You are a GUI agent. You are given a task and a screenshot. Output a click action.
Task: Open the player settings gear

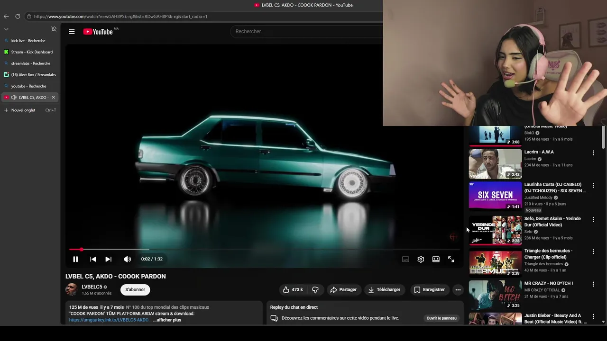[x=421, y=259]
